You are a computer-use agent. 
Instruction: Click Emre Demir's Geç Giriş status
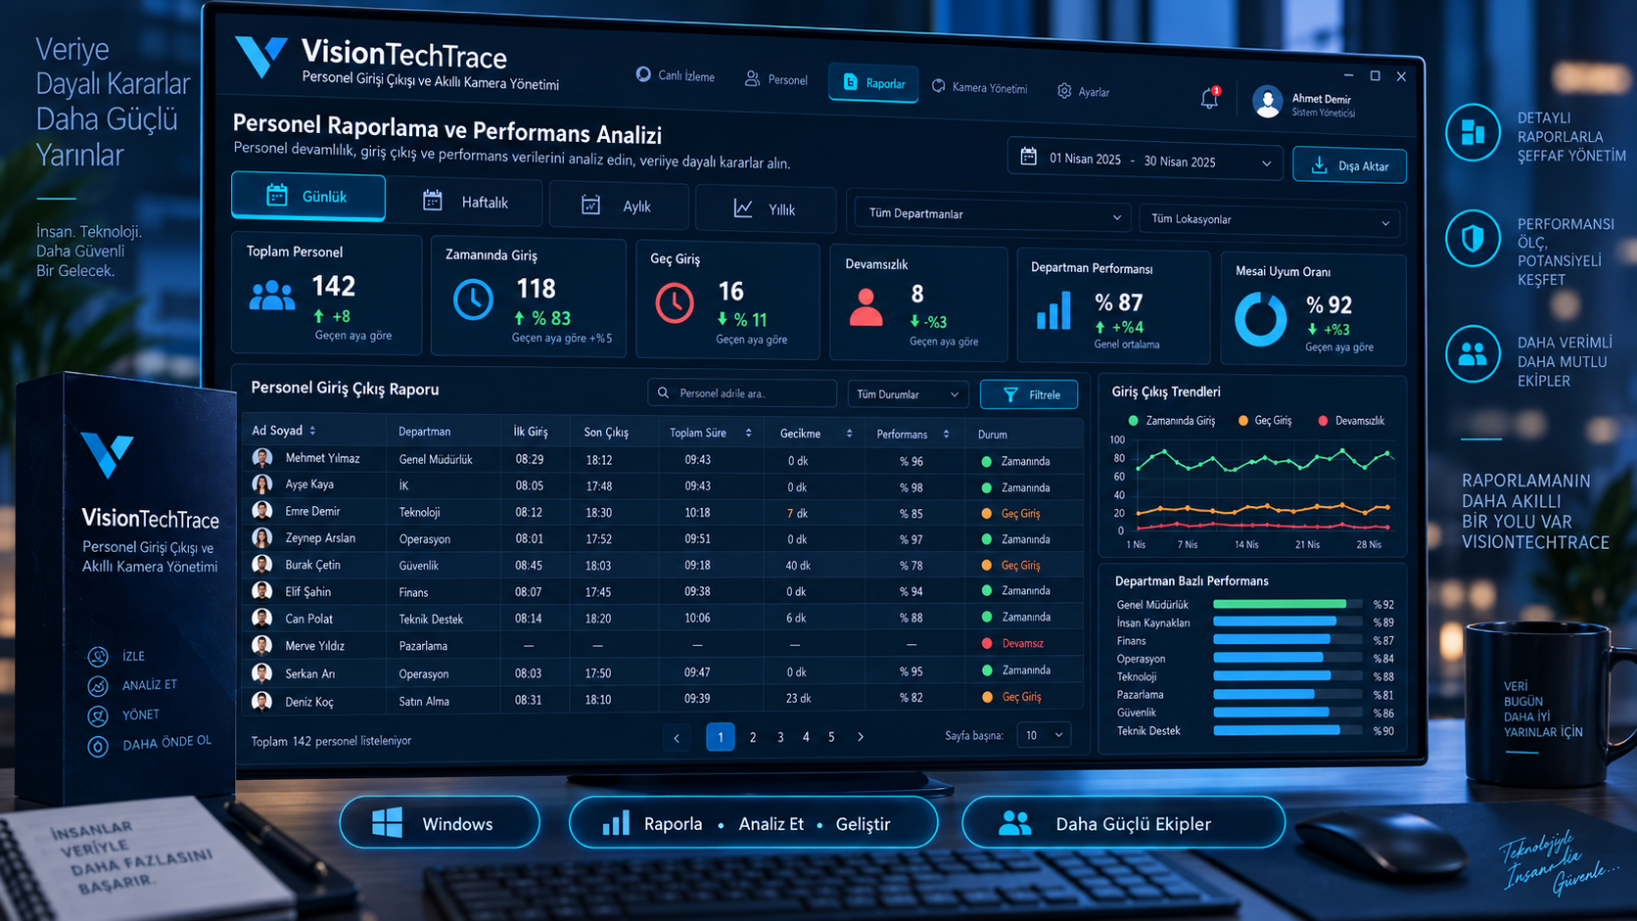tap(1010, 513)
